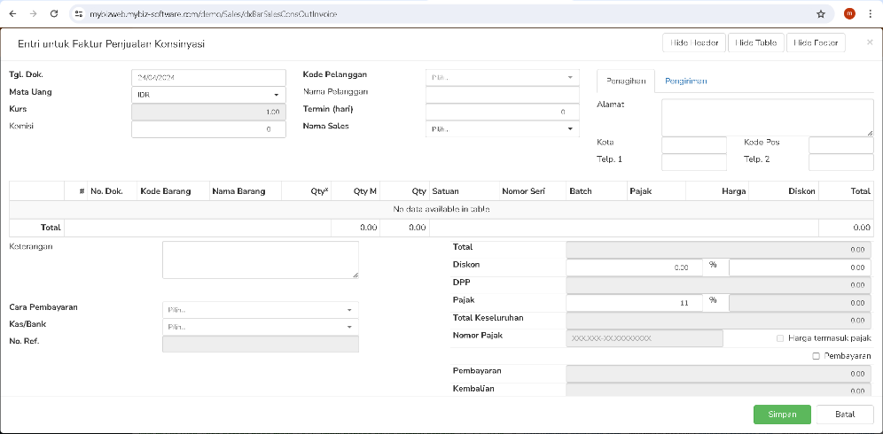The image size is (883, 434).
Task: Click the Diskon table column header
Action: click(x=784, y=190)
